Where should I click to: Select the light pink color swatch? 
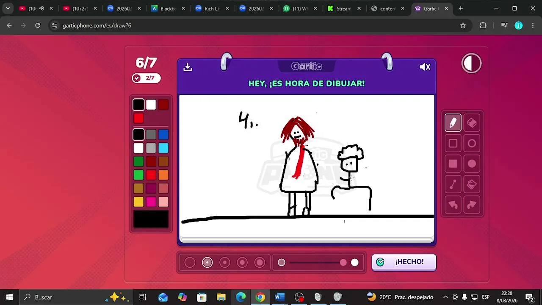pos(163,202)
